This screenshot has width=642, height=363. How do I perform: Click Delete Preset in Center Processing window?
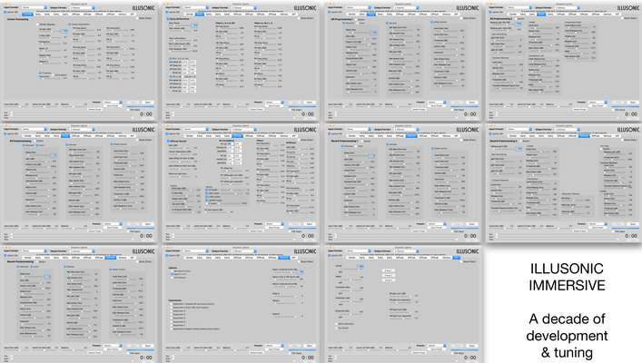coord(94,109)
